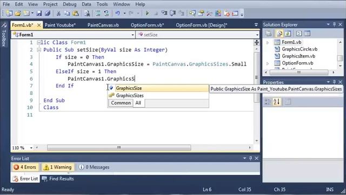
Task: Click the Find toolbar icon
Action: [x=87, y=13]
